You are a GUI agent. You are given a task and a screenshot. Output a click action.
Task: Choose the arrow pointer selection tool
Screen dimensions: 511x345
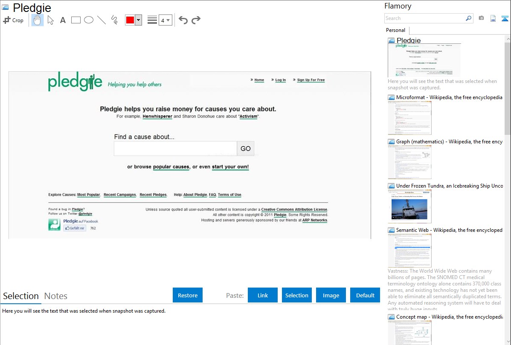pyautogui.click(x=50, y=20)
